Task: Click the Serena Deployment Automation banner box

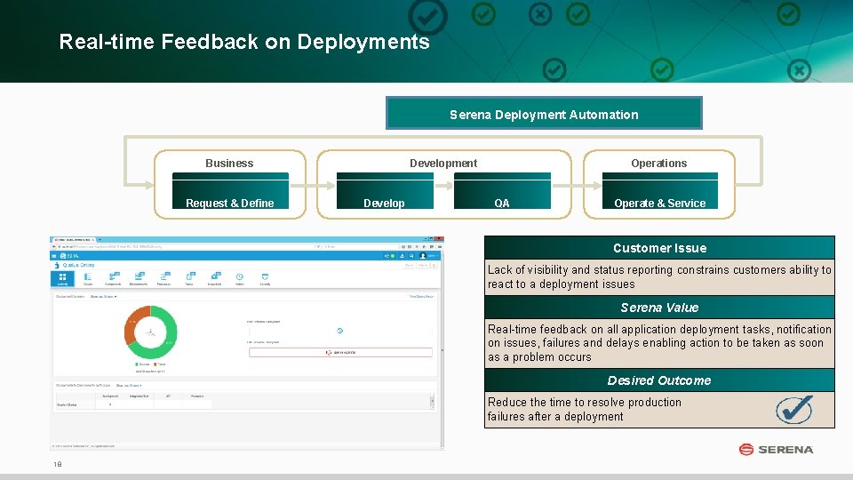Action: [x=544, y=113]
